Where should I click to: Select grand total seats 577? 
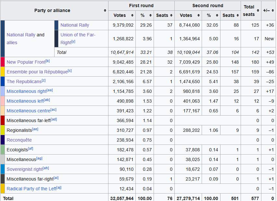tap(255, 198)
